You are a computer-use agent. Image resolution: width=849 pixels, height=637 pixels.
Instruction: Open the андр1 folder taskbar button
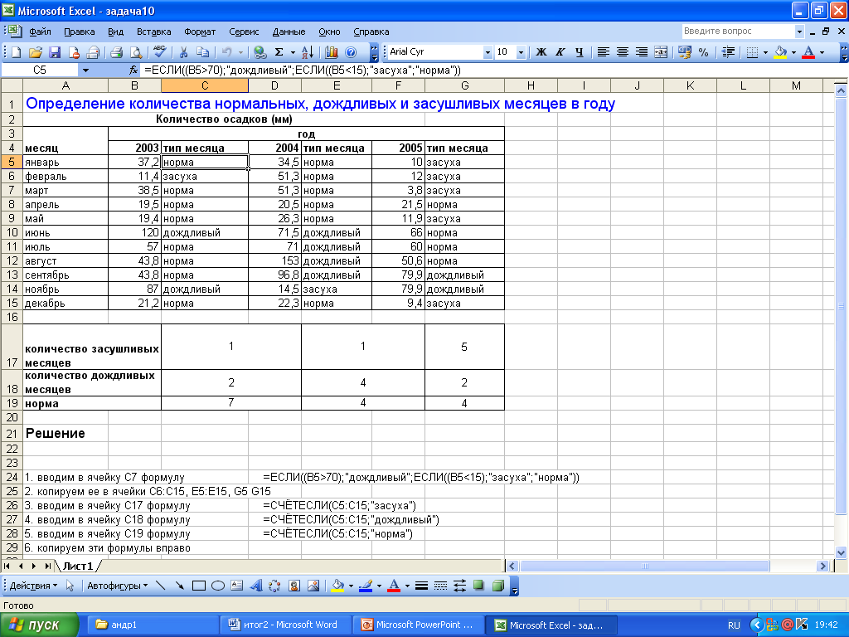153,625
